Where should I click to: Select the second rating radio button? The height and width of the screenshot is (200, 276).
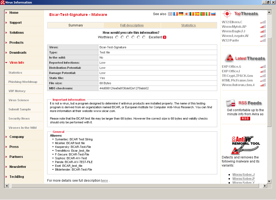(x=122, y=37)
